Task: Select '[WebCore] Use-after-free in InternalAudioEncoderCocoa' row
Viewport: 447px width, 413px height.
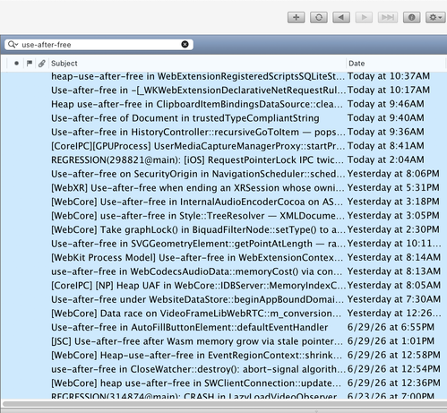Action: click(223, 202)
